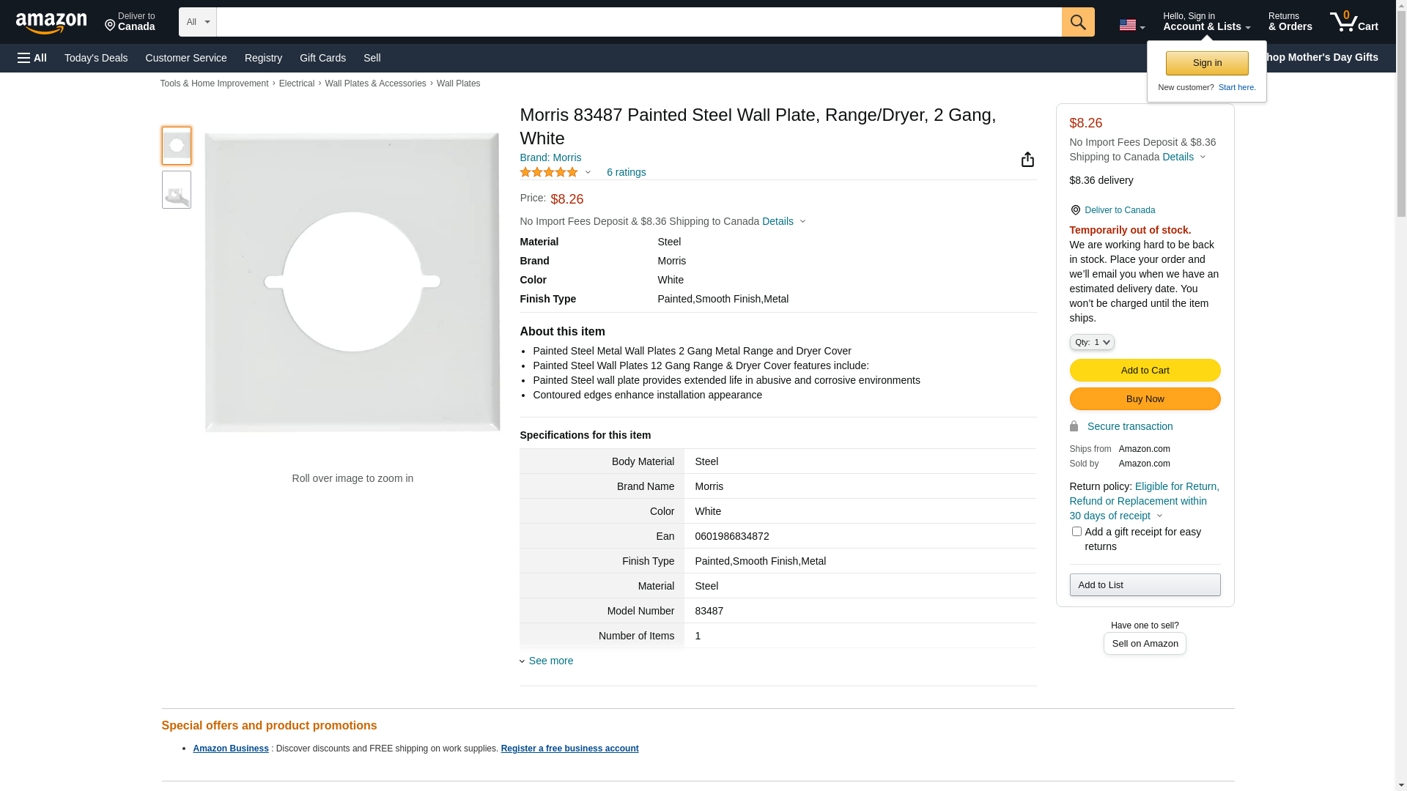Open the 6 ratings link
Viewport: 1407px width, 791px height.
tap(626, 172)
